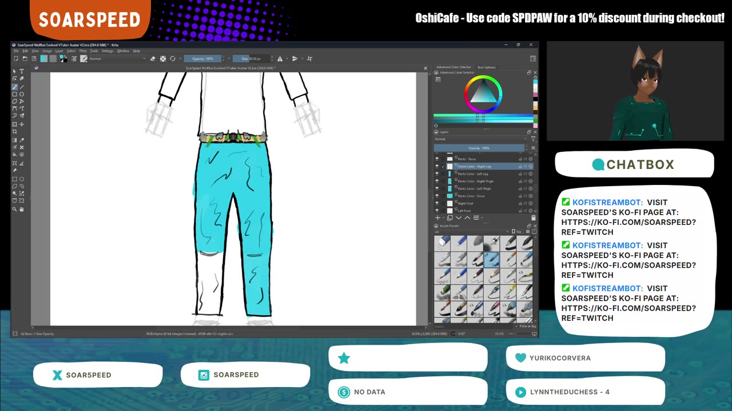
Task: Open the brush preset chooser icon
Action: tap(83, 59)
